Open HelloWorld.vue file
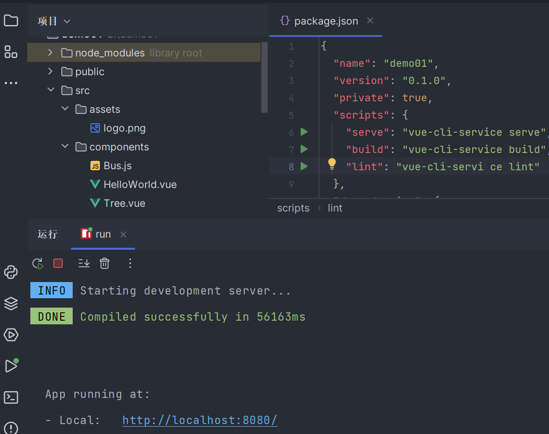549x434 pixels. tap(140, 184)
